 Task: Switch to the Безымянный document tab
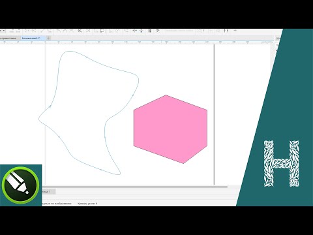(33, 39)
